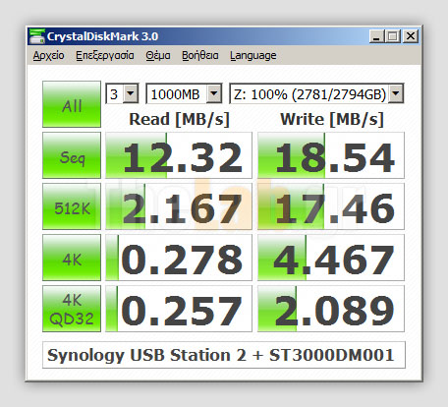Open the Αρχείο menu
Image resolution: width=448 pixels, height=407 pixels.
(48, 56)
